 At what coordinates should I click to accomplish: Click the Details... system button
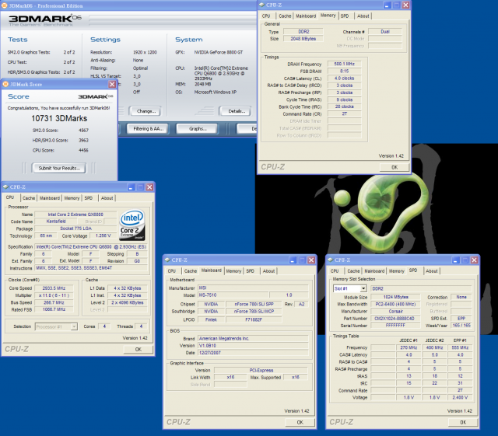tap(236, 111)
